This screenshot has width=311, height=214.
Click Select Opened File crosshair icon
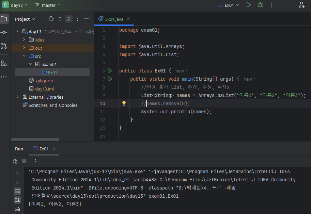[51, 19]
